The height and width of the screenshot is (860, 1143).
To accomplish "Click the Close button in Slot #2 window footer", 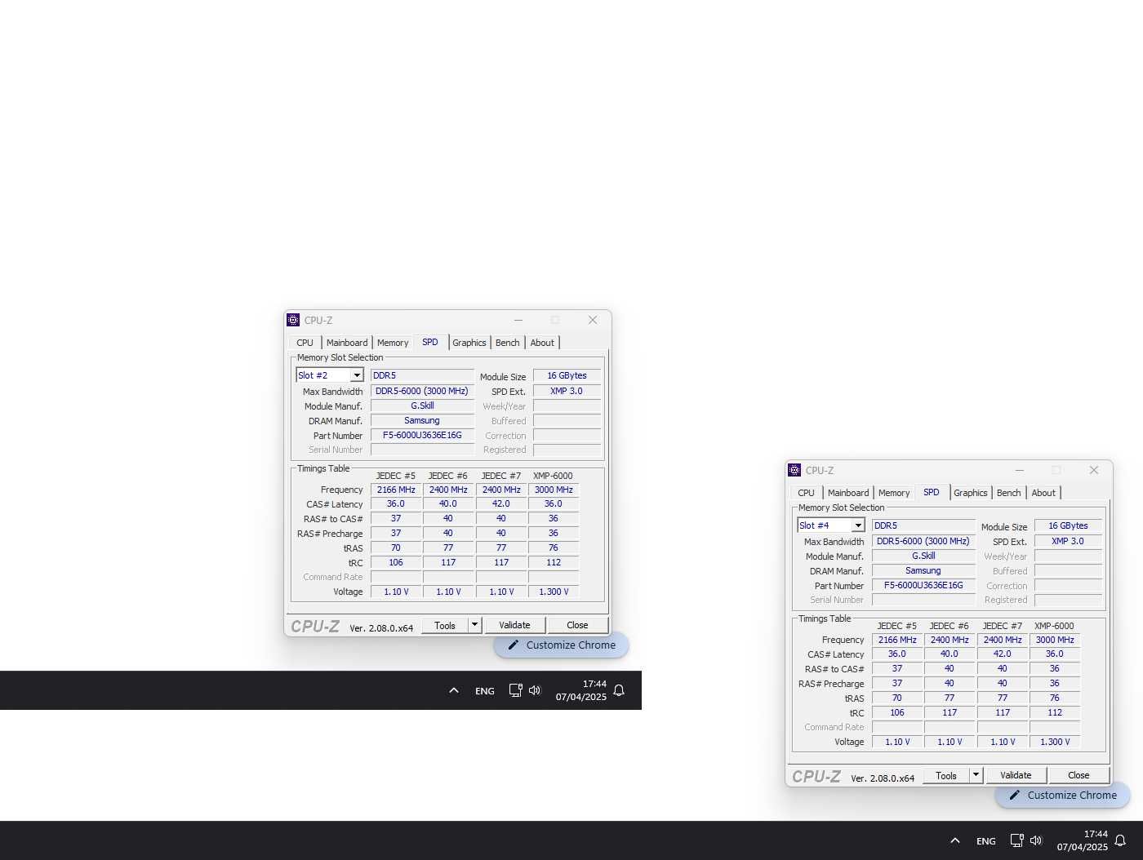I will (577, 625).
